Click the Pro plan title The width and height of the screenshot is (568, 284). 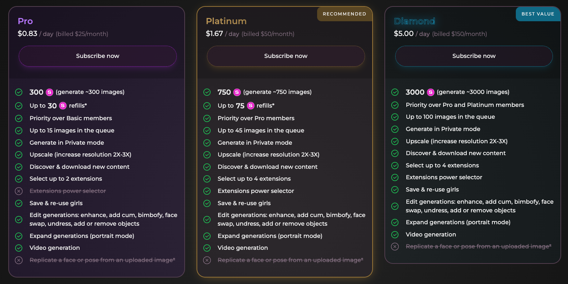[x=25, y=21]
